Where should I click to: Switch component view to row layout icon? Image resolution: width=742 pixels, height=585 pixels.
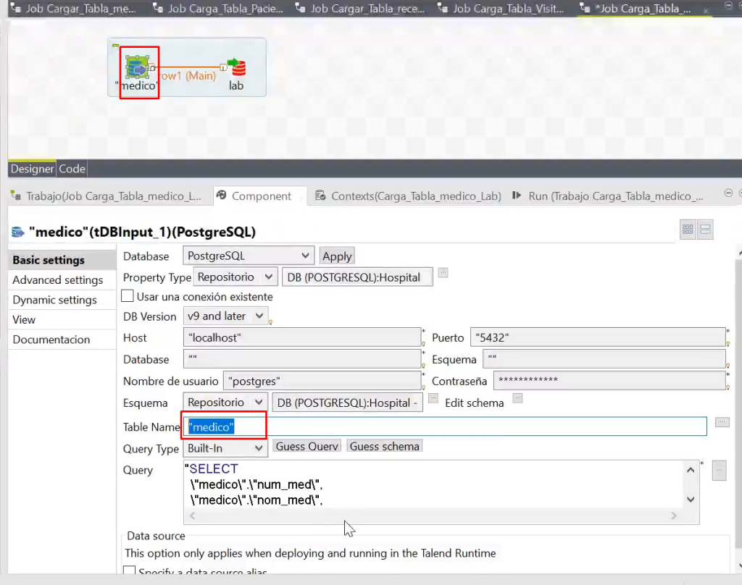click(x=705, y=230)
